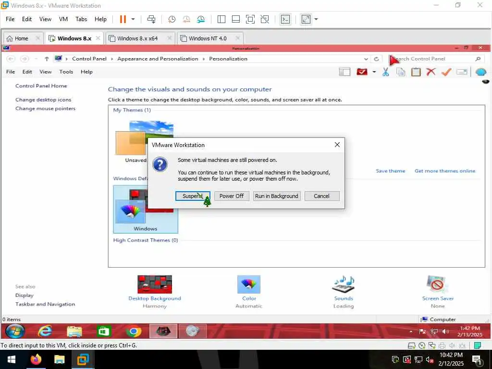Go to Control Panel Home
The image size is (492, 369).
click(x=41, y=86)
